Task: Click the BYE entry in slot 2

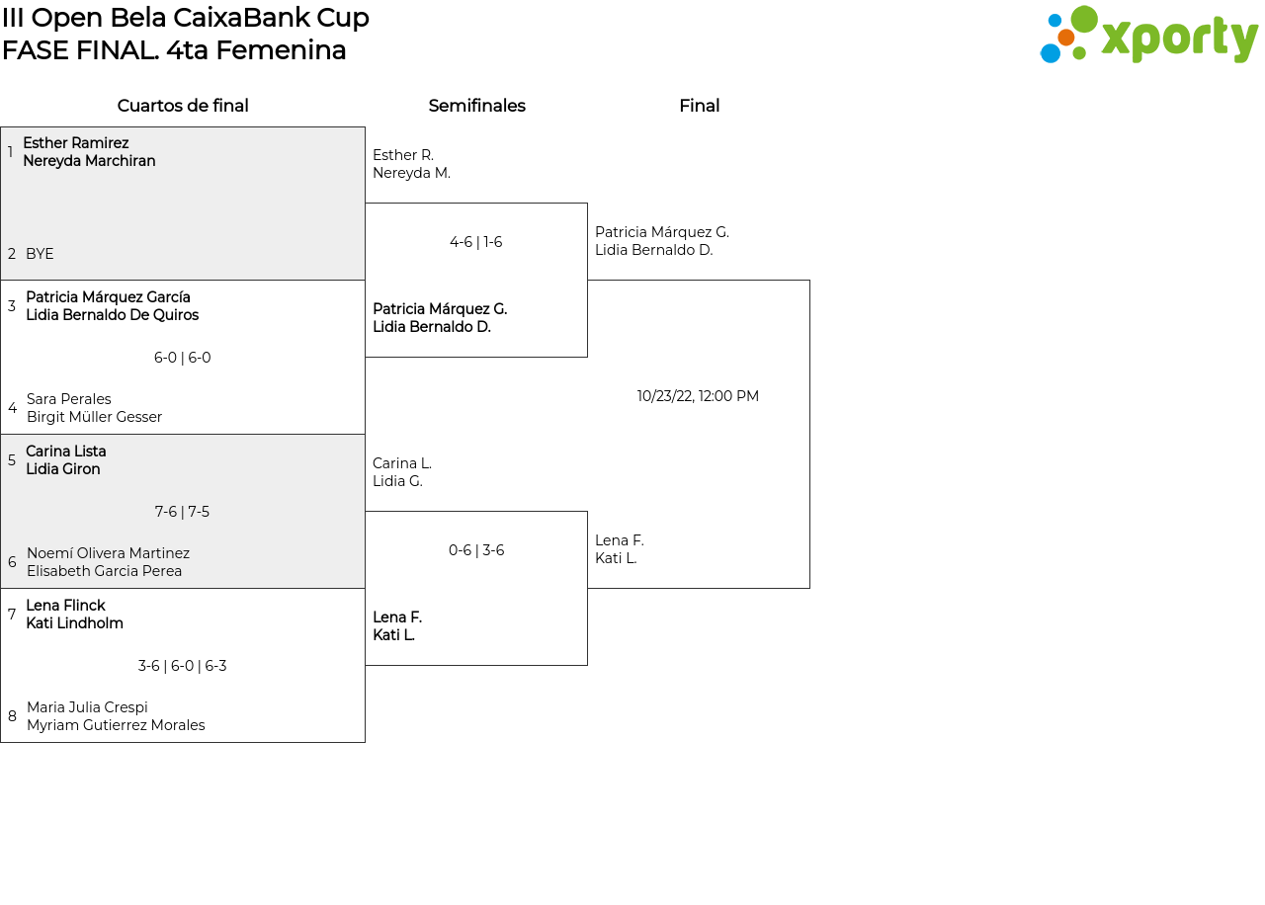Action: pos(40,254)
